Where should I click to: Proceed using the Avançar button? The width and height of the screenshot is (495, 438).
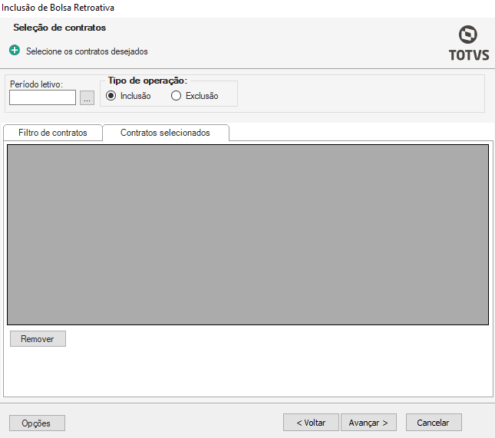coord(368,423)
